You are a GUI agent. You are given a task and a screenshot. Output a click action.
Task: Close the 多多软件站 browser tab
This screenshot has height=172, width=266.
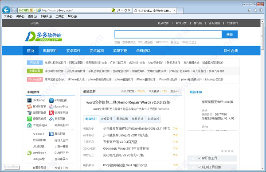[x=174, y=11]
